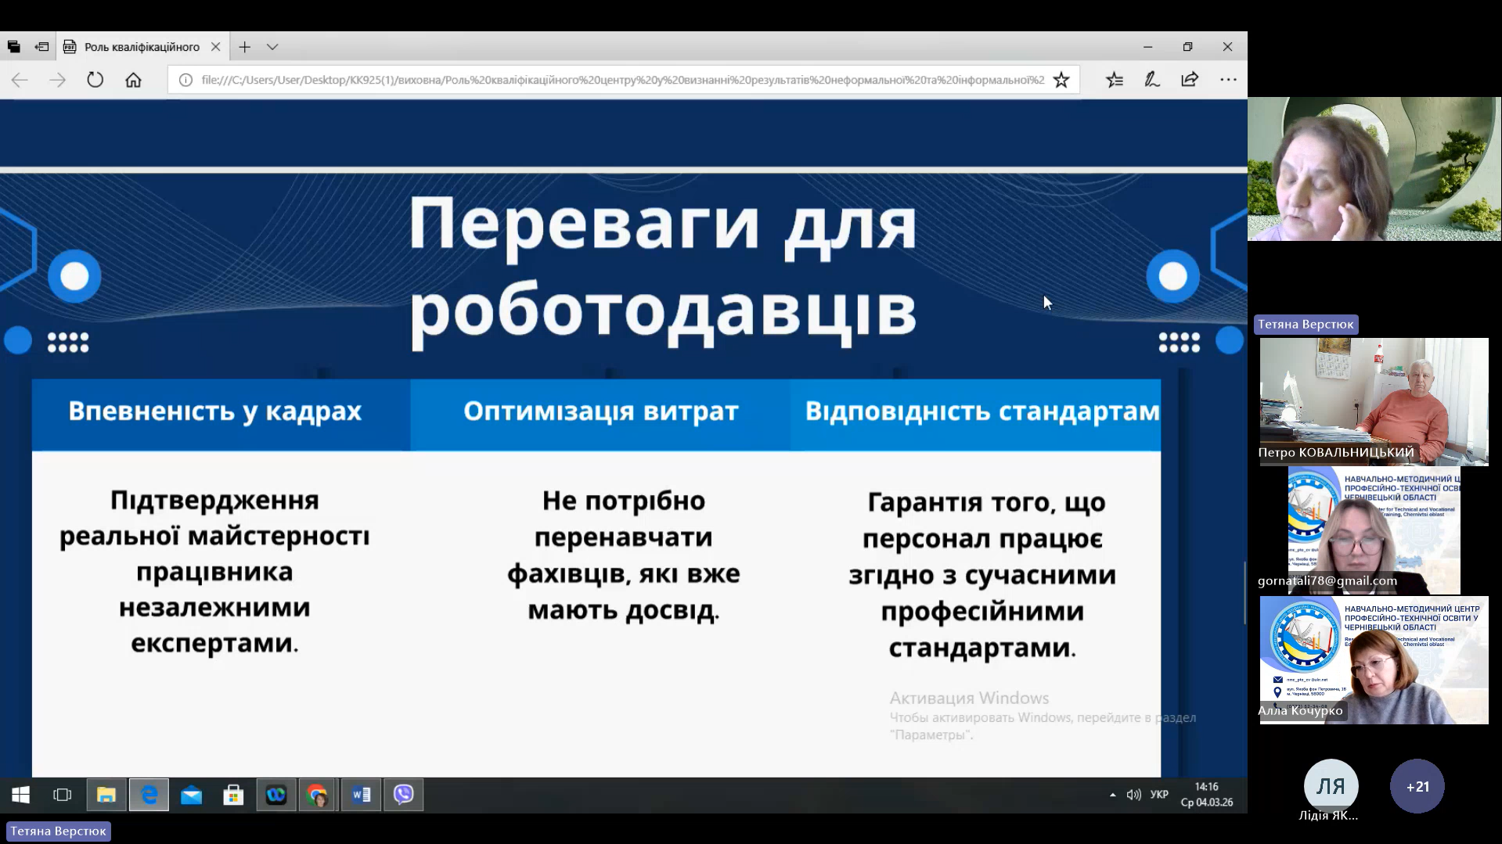Viewport: 1502px width, 844px height.
Task: Expand the +21 more participants bubble
Action: pos(1417,786)
